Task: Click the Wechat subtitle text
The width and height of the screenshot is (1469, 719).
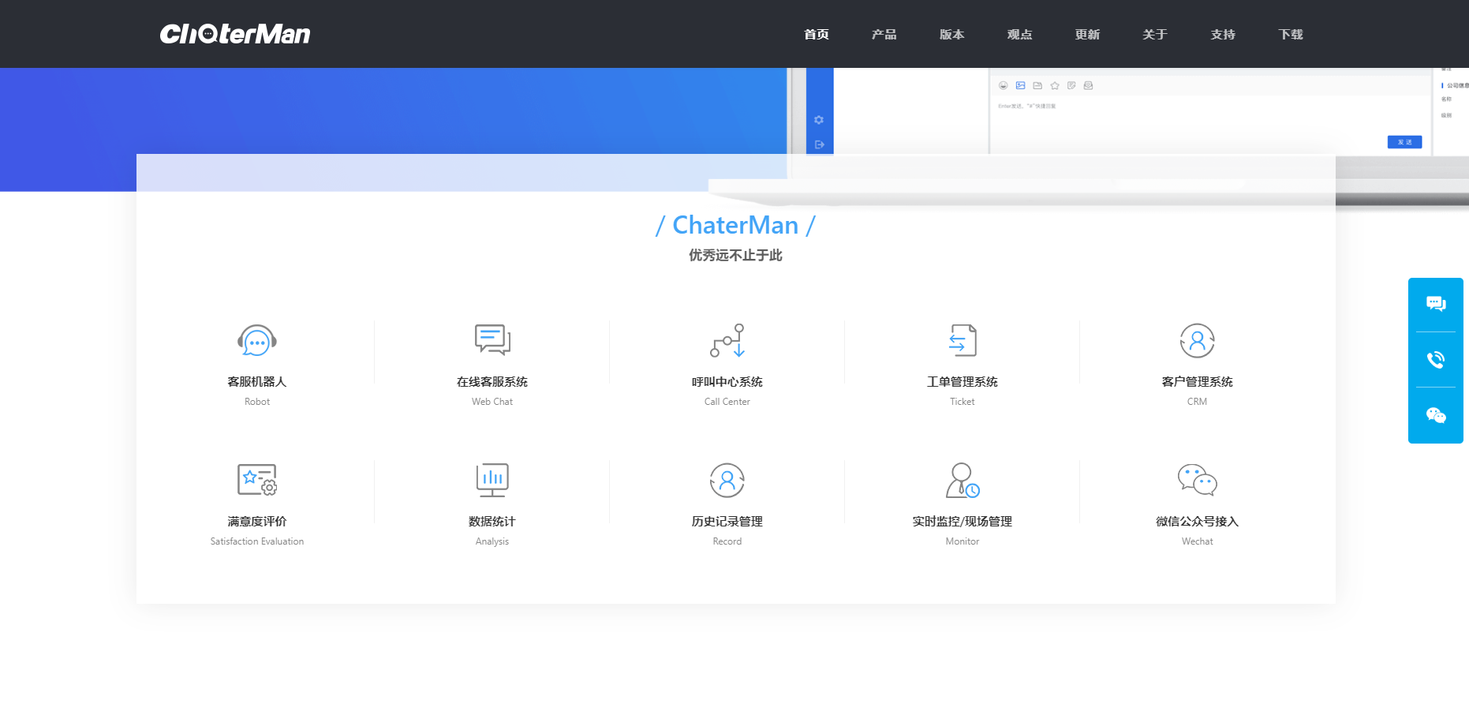Action: [1198, 541]
